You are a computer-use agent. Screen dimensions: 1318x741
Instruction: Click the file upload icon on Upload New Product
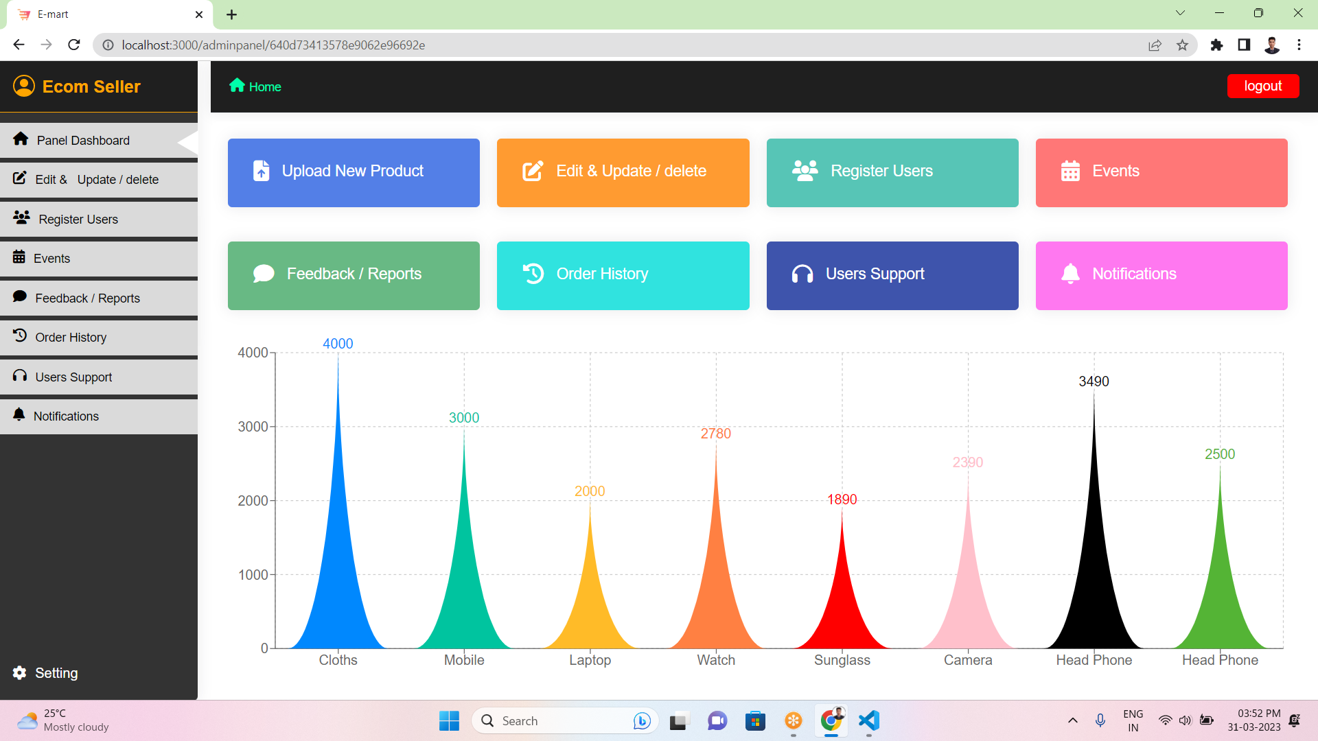pos(261,171)
